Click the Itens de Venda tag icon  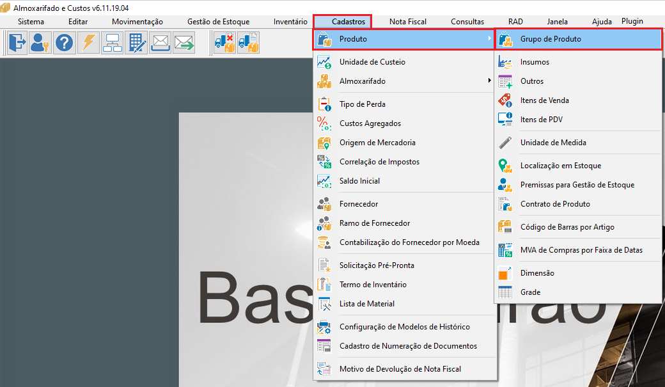click(x=505, y=100)
